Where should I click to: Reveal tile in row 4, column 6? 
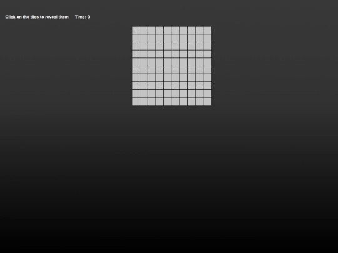175,54
